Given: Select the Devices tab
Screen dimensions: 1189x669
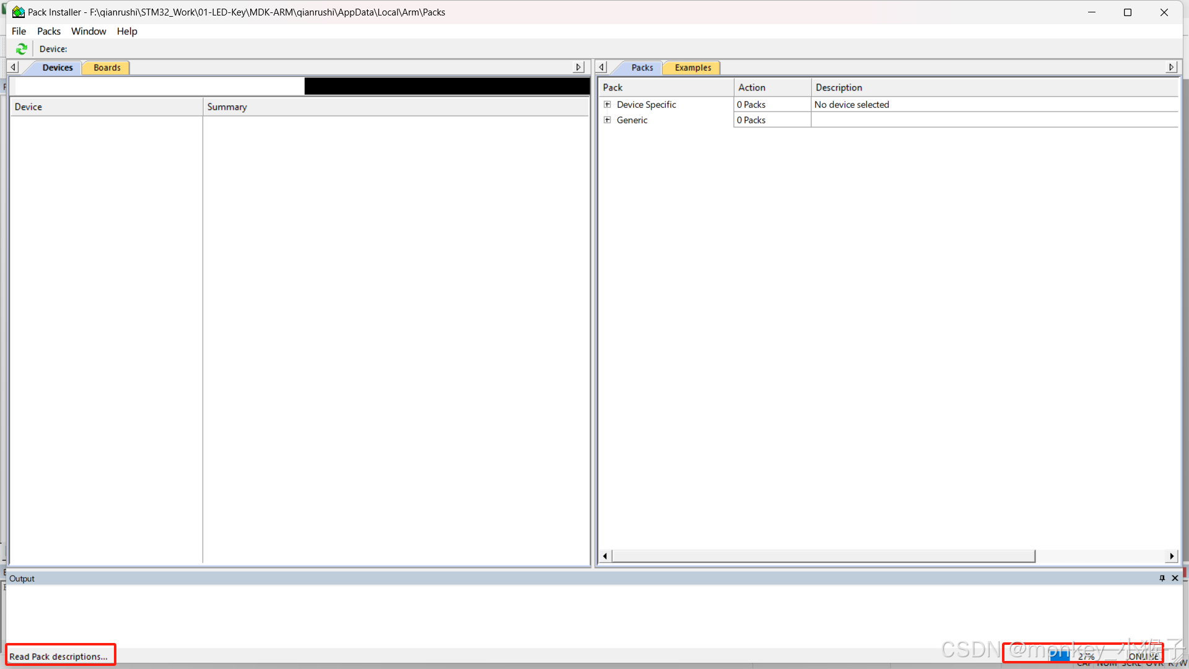Looking at the screenshot, I should pyautogui.click(x=57, y=68).
